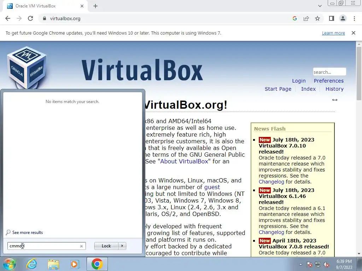This screenshot has height=271, width=362.
Task: Expand the shutdown options arrow beside Lock
Action: 122,246
